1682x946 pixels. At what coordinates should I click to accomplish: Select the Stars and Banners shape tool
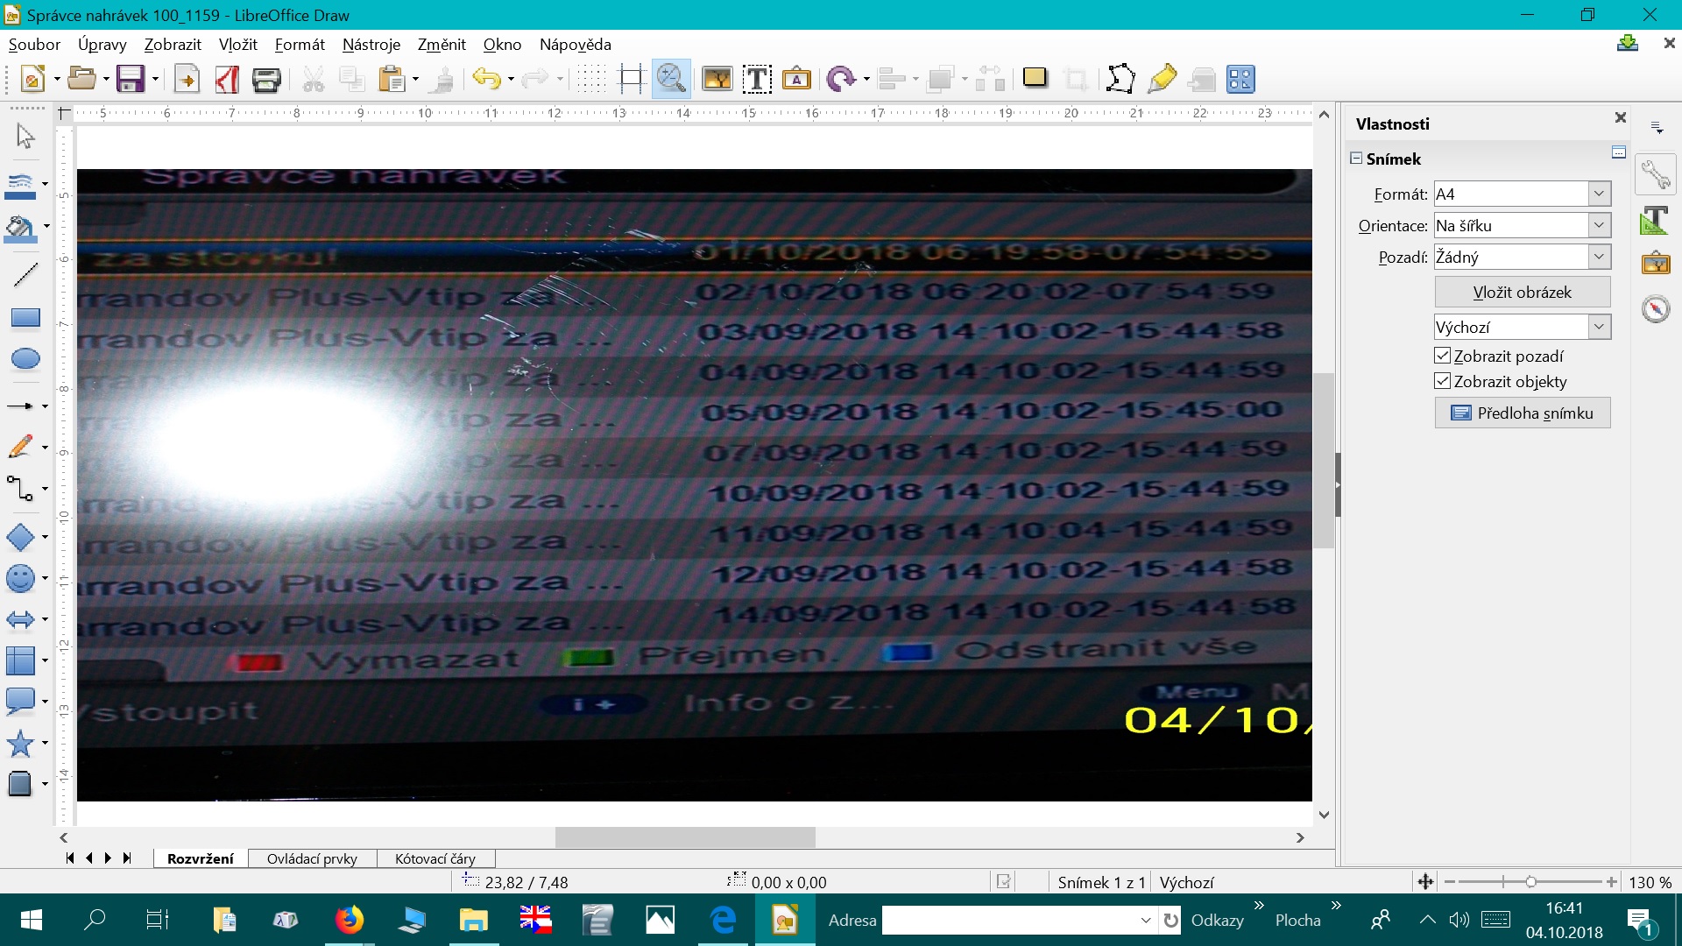21,744
